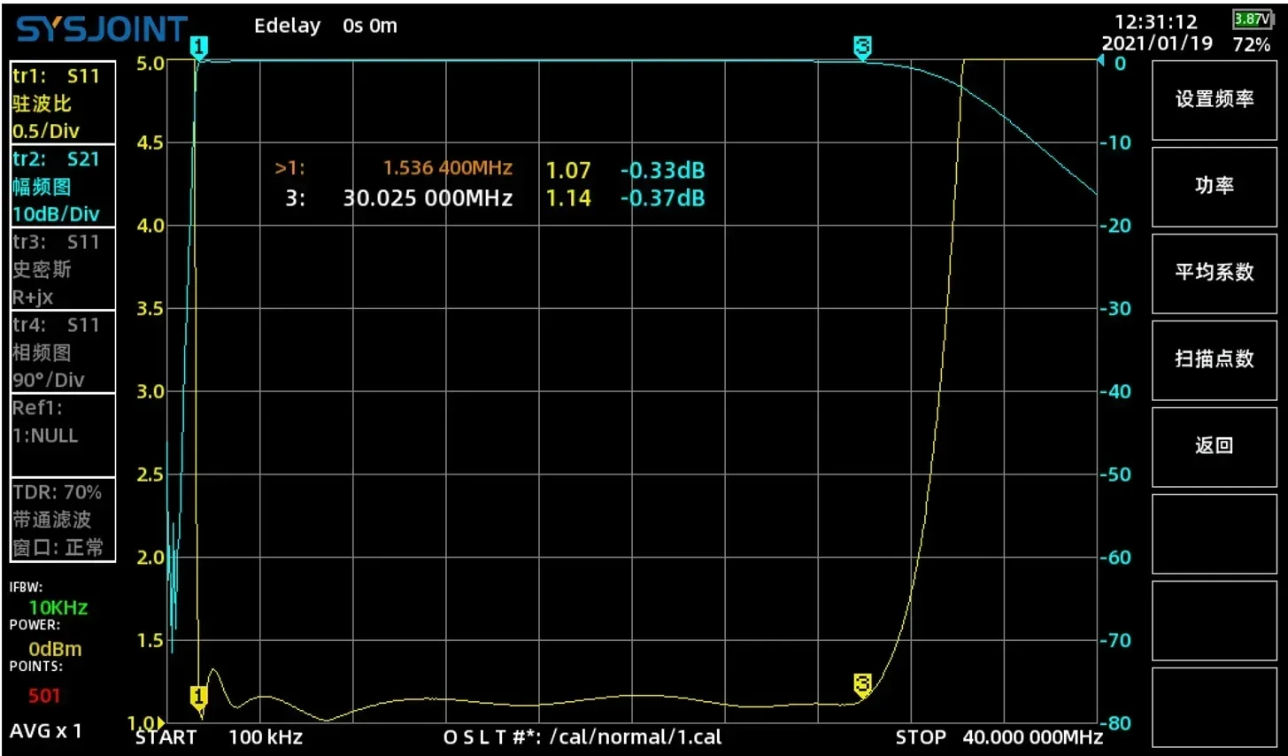This screenshot has height=756, width=1288.
Task: Click the START 100 kHz frequency label
Action: 219,737
